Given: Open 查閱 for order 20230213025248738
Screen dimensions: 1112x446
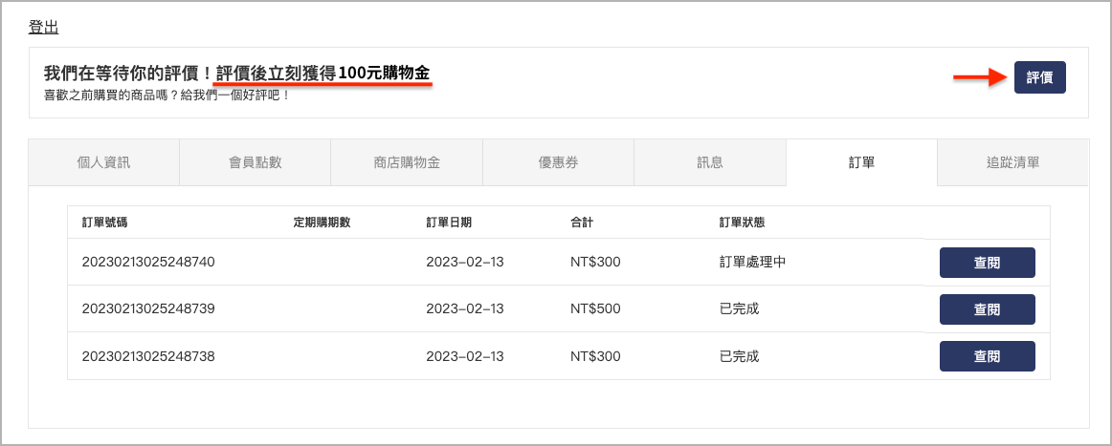Looking at the screenshot, I should pyautogui.click(x=987, y=356).
